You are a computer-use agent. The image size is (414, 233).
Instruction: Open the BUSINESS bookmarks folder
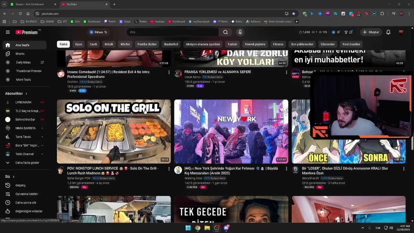pyautogui.click(x=29, y=22)
